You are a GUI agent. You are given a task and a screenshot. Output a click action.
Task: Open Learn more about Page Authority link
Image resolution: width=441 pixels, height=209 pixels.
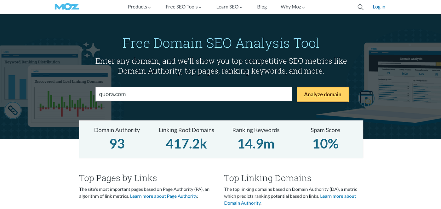tap(164, 196)
